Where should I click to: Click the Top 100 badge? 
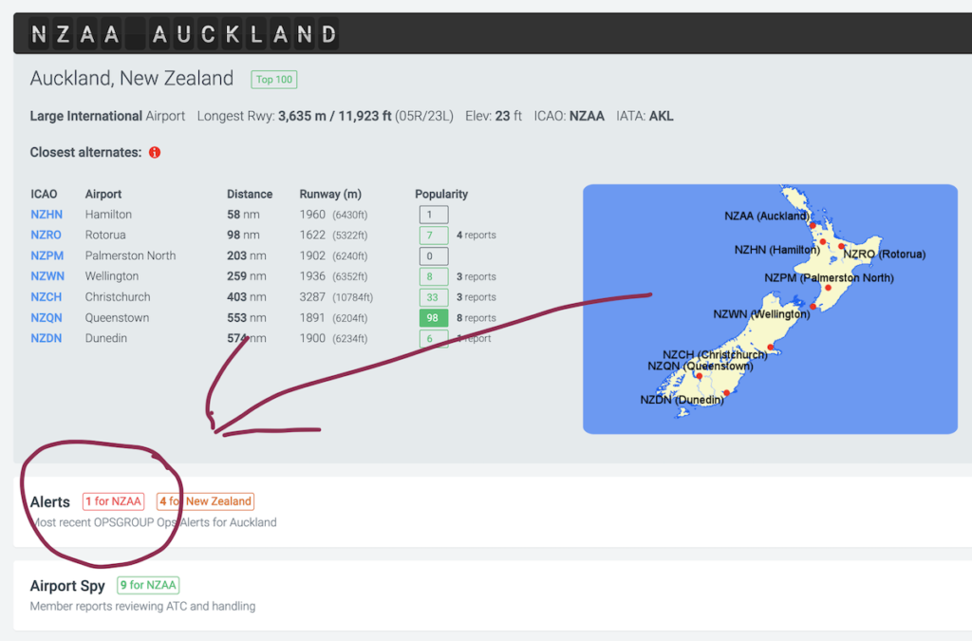click(x=274, y=80)
